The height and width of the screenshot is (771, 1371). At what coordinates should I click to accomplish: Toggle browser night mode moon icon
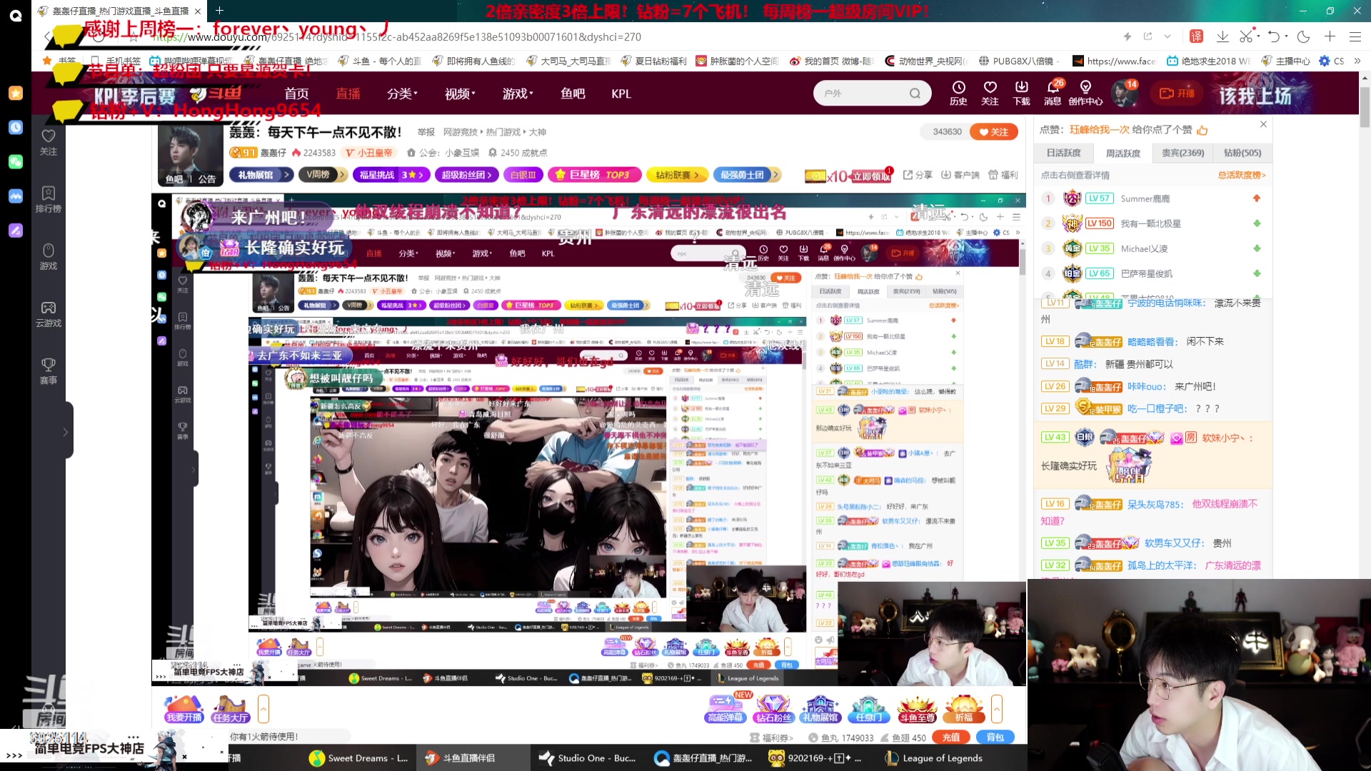coord(1303,36)
